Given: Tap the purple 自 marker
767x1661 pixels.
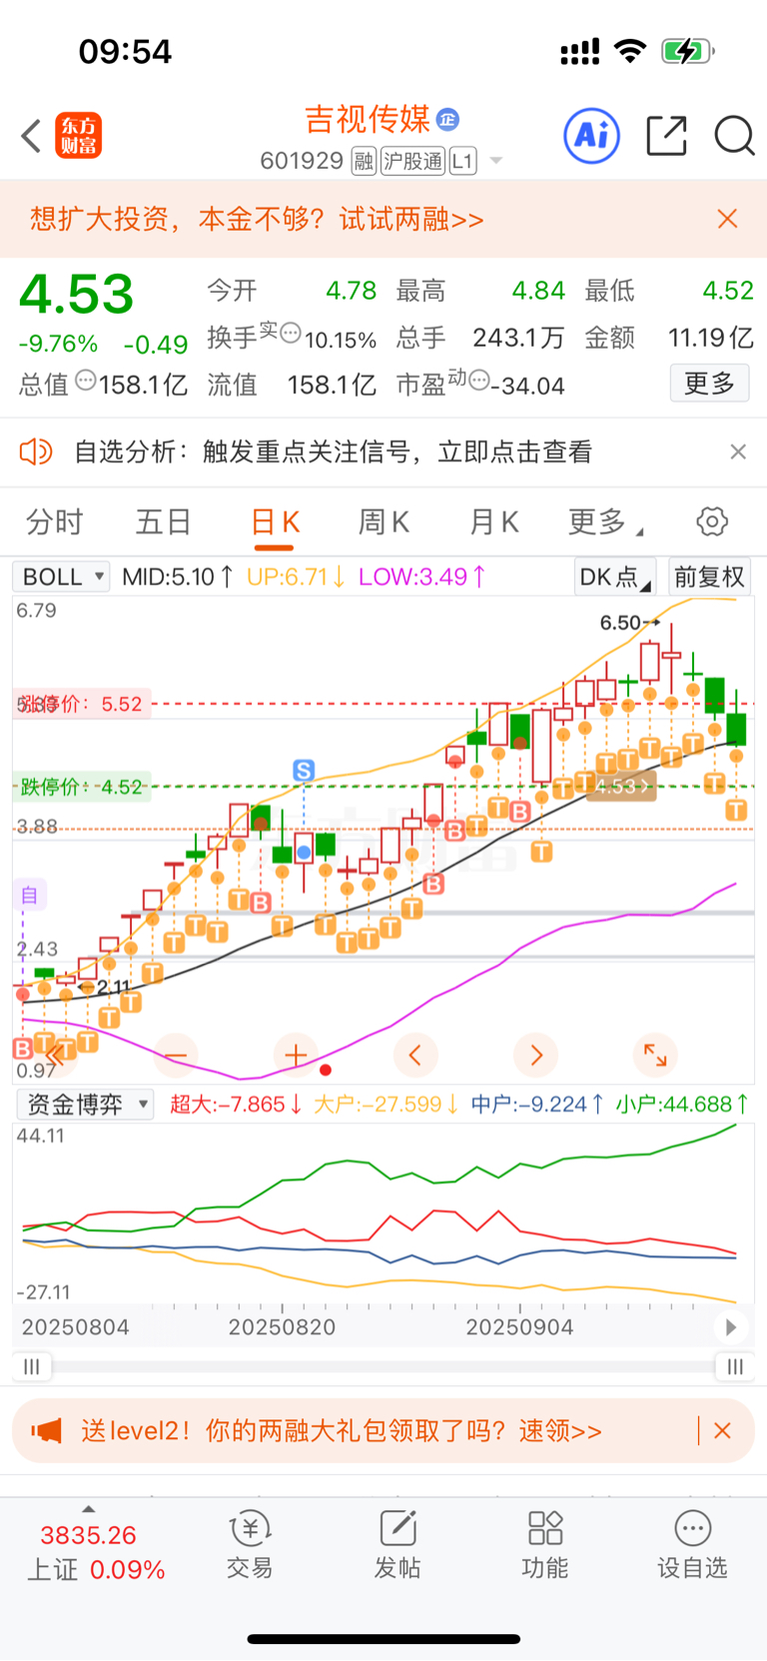Looking at the screenshot, I should 29,895.
